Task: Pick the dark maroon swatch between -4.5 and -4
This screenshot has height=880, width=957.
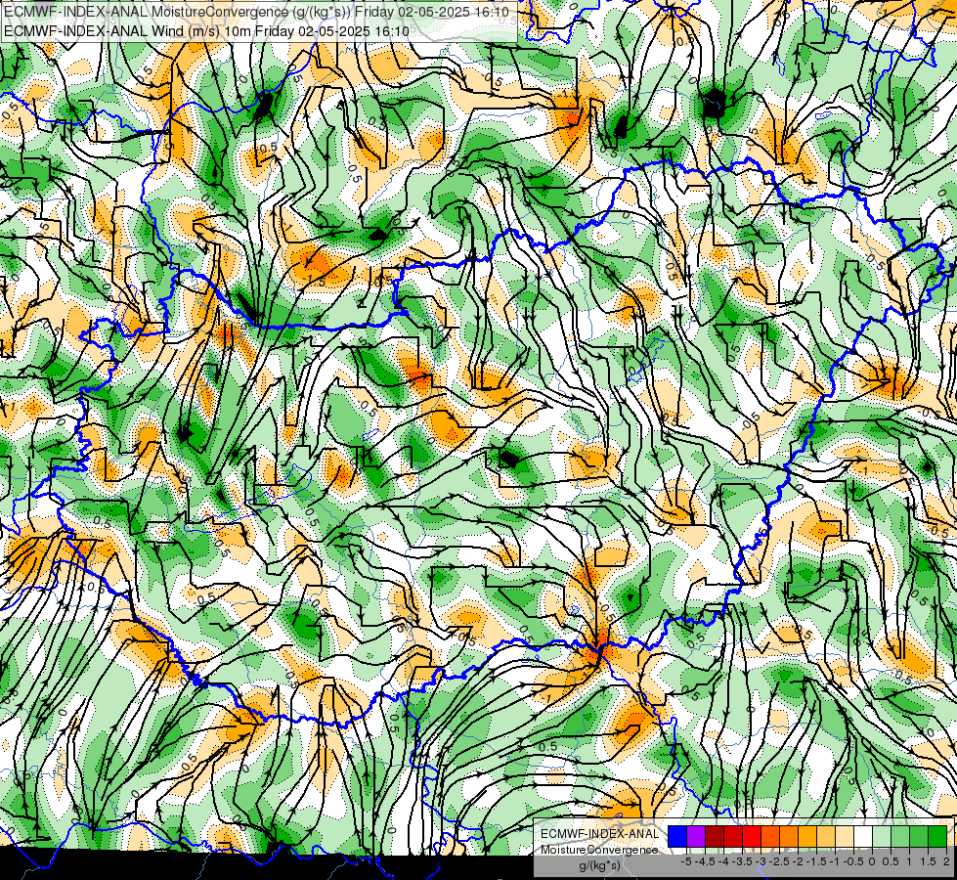Action: point(715,837)
